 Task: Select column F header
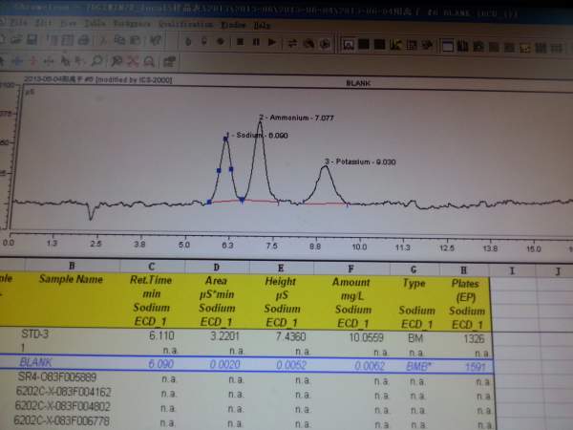point(351,269)
